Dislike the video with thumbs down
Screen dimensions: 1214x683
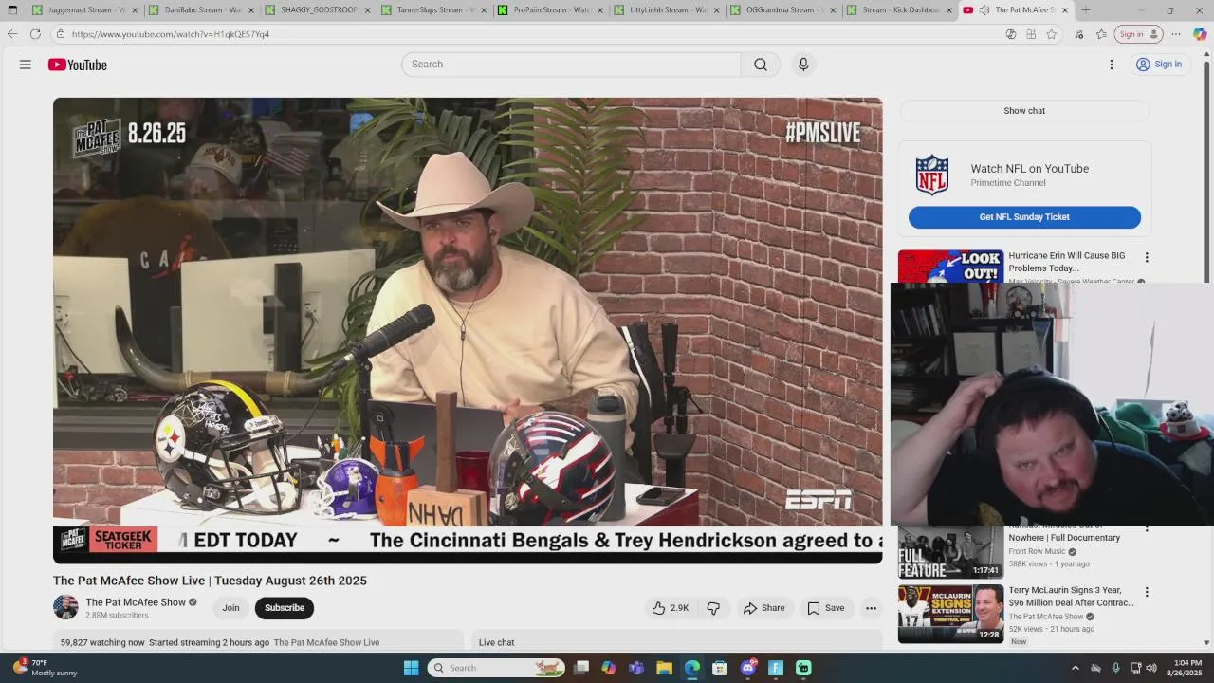pos(714,608)
